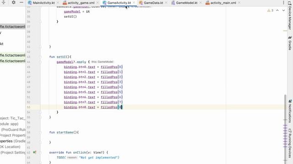
Task: Click fold end marker on line 60
Action: pos(40,143)
